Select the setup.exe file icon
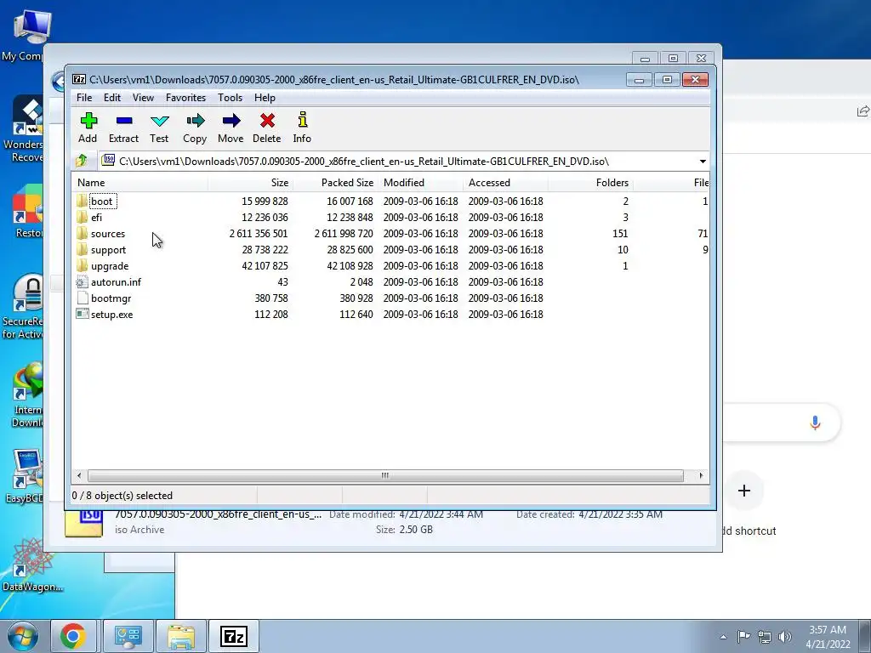The height and width of the screenshot is (653, 871). 83,315
